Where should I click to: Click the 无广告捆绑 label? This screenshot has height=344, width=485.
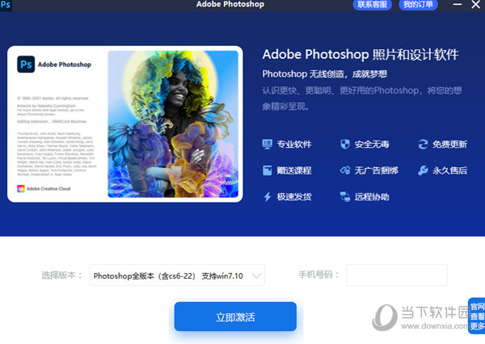tap(376, 170)
